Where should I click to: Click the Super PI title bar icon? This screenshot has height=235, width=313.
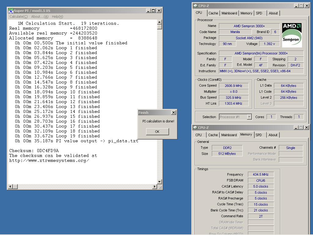point(11,11)
